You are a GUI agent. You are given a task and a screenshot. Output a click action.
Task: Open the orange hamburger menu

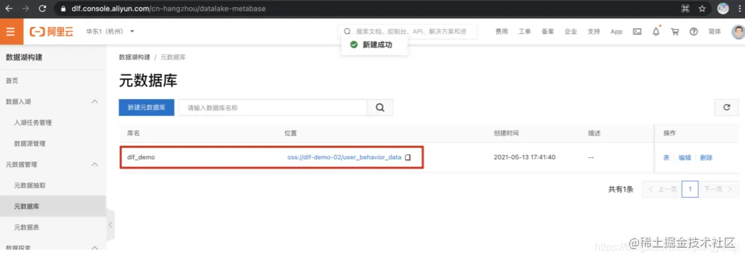11,32
